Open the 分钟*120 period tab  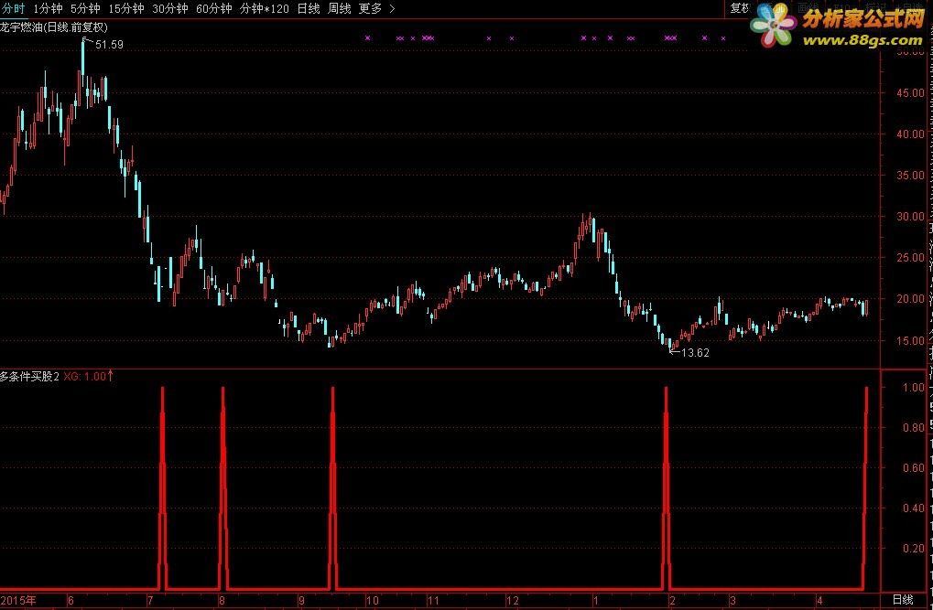tap(265, 8)
